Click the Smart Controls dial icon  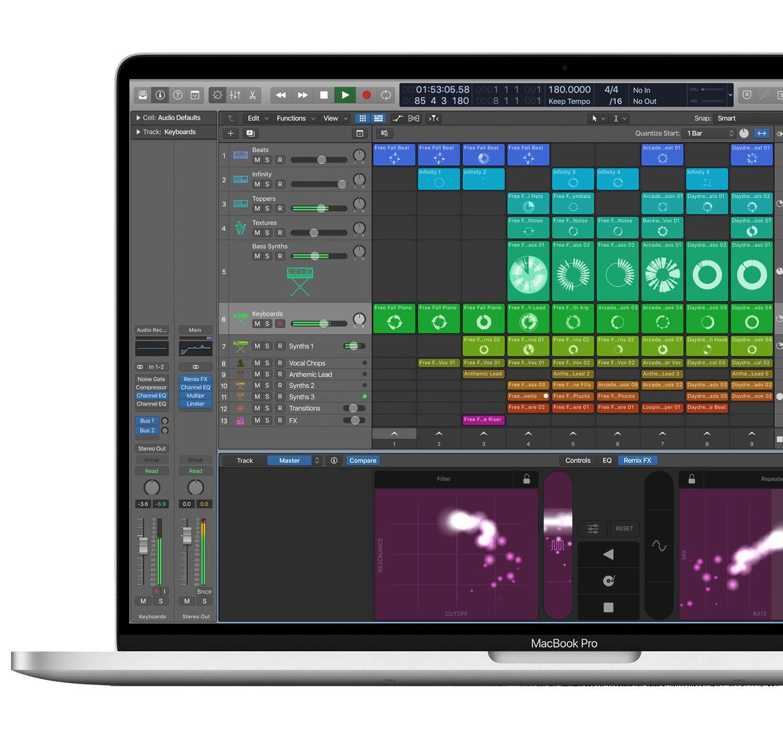217,95
